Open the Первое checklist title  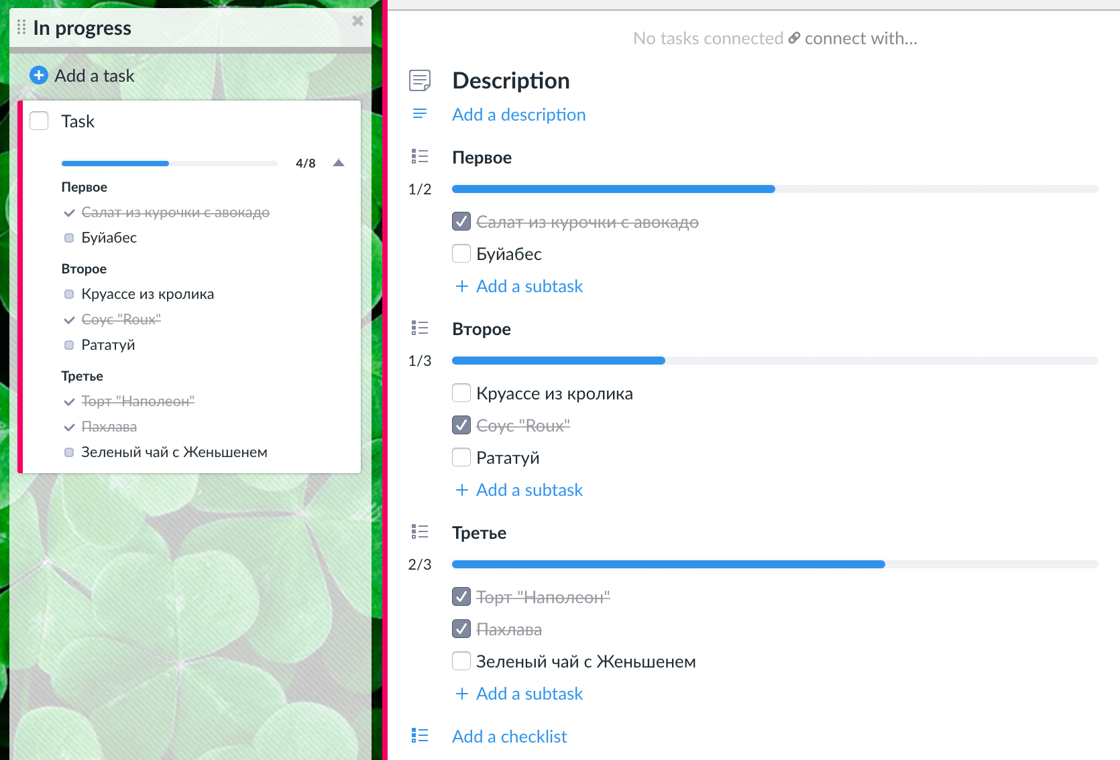tap(482, 157)
